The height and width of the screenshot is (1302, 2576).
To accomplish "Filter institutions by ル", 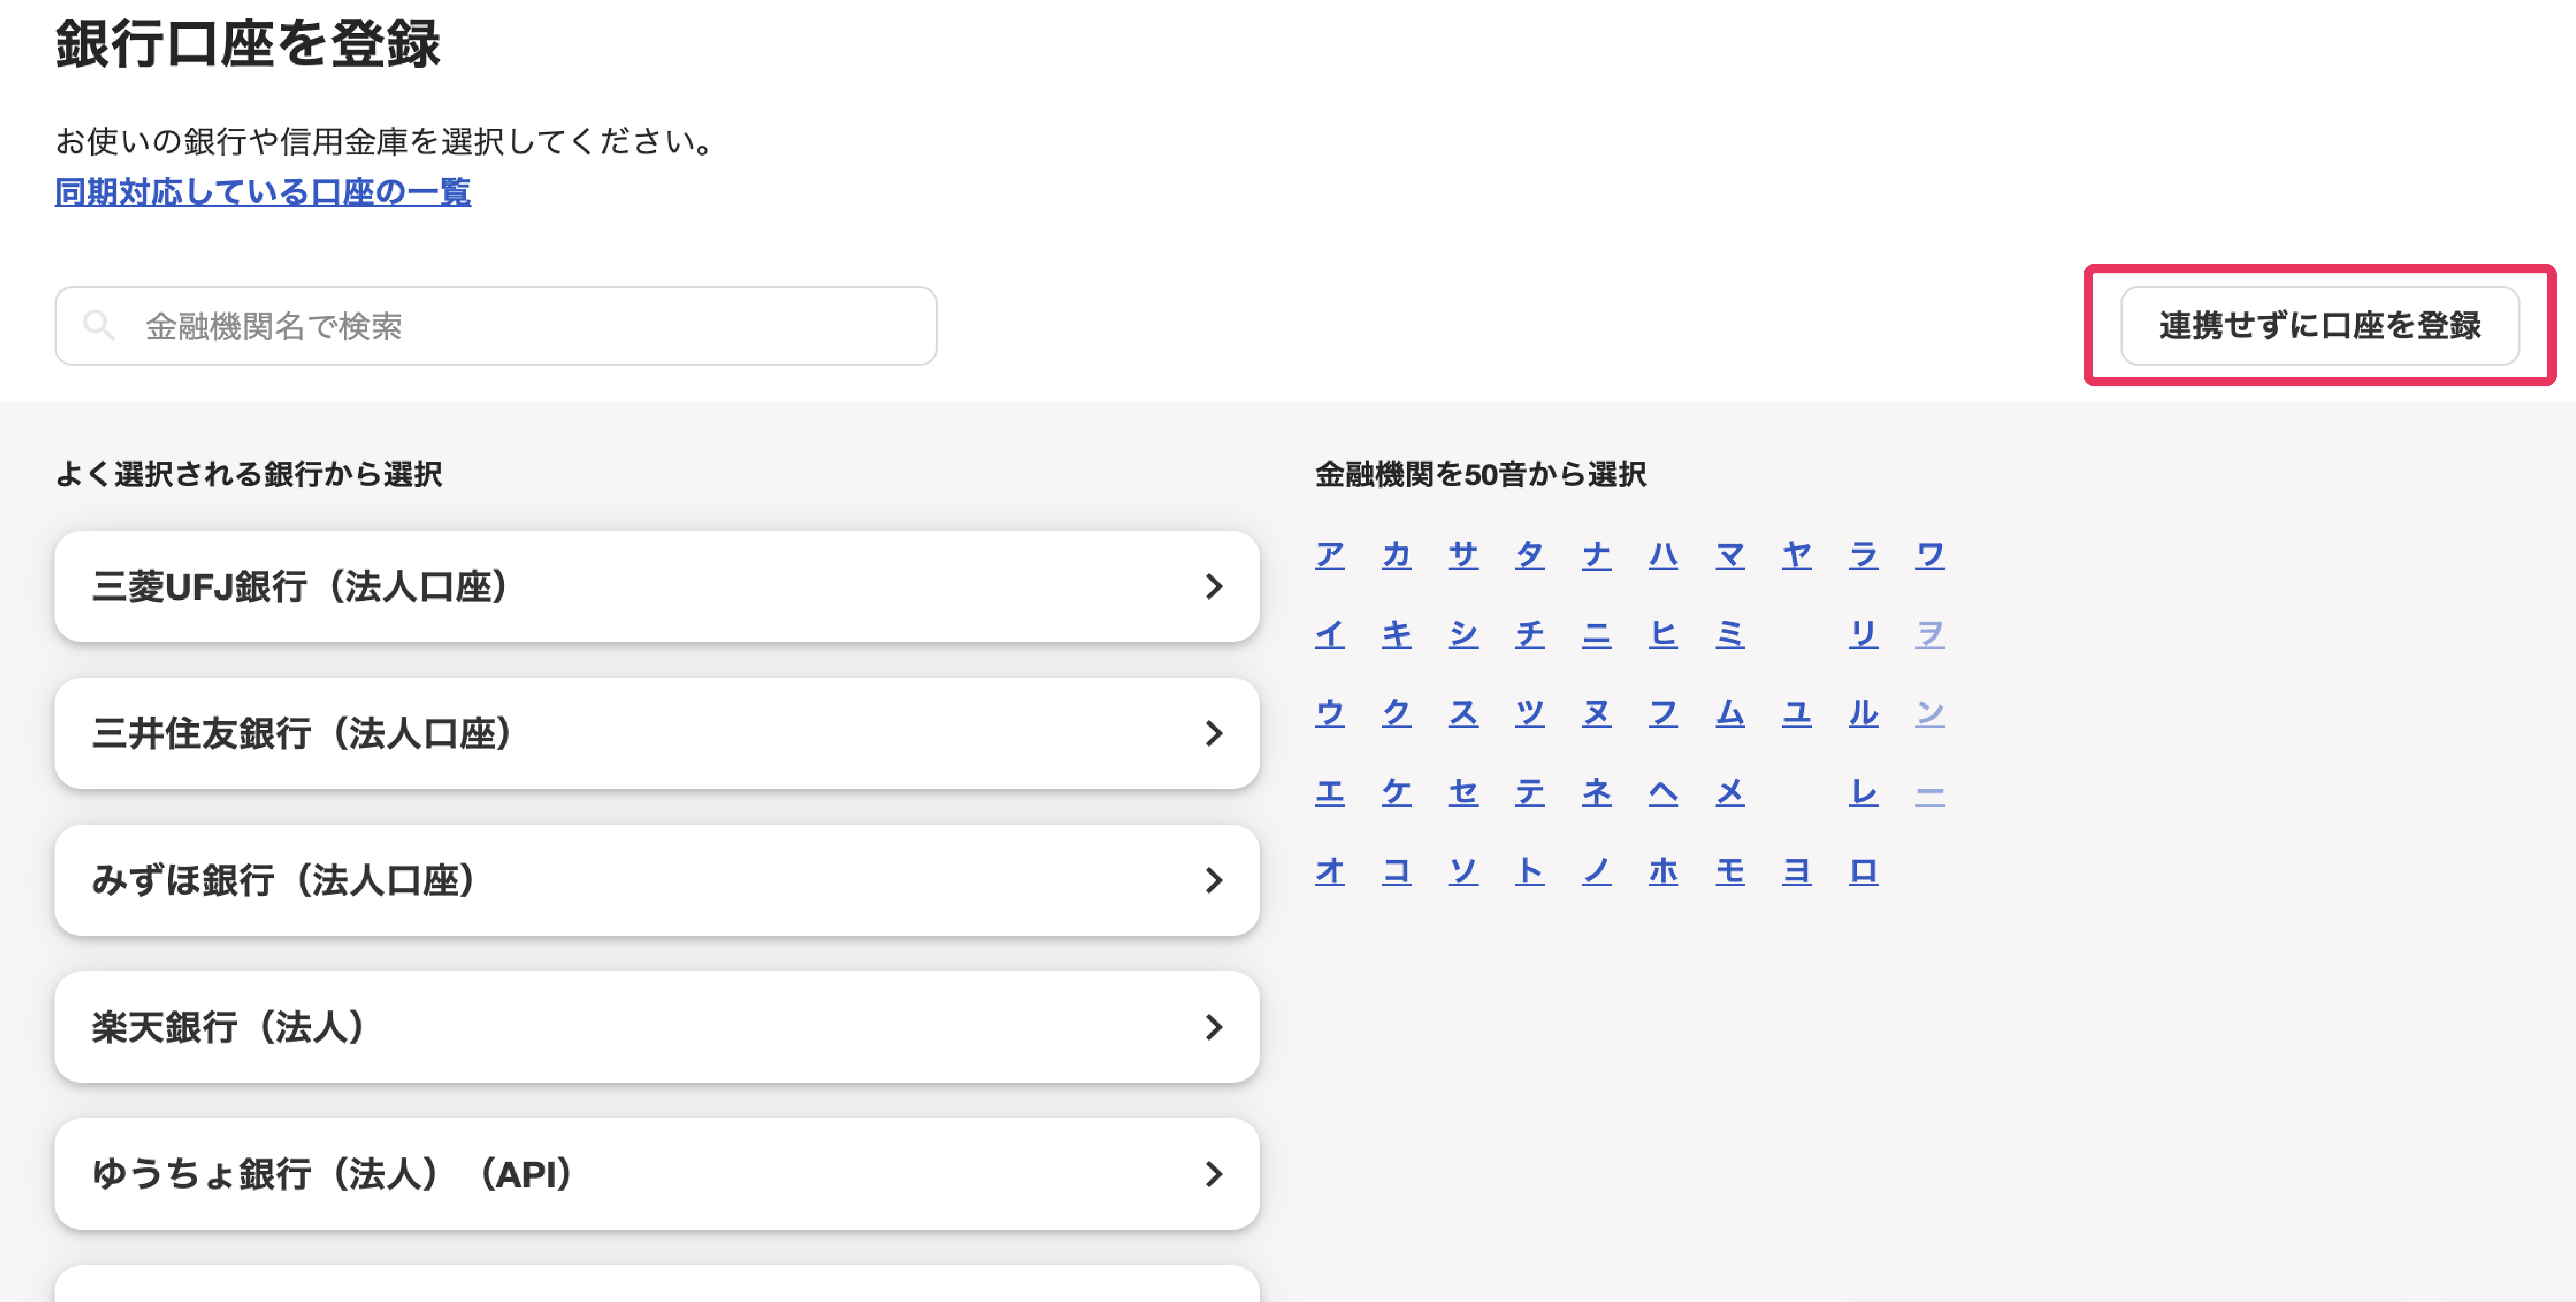I will (x=1864, y=713).
